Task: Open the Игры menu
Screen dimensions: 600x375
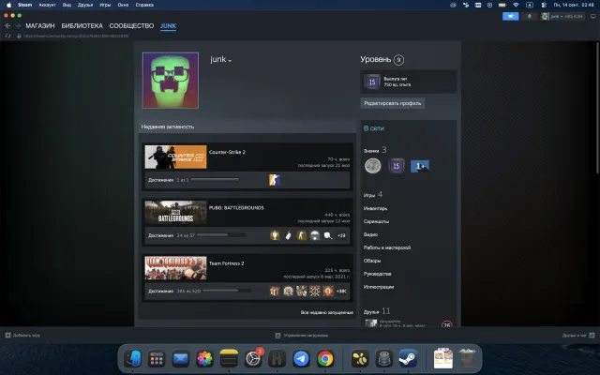Action: click(105, 5)
